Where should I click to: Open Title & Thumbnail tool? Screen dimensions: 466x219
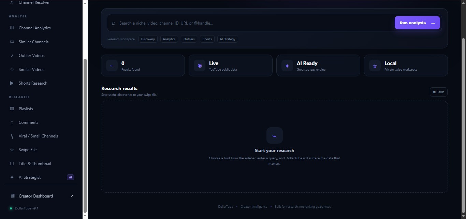[x=41, y=164]
